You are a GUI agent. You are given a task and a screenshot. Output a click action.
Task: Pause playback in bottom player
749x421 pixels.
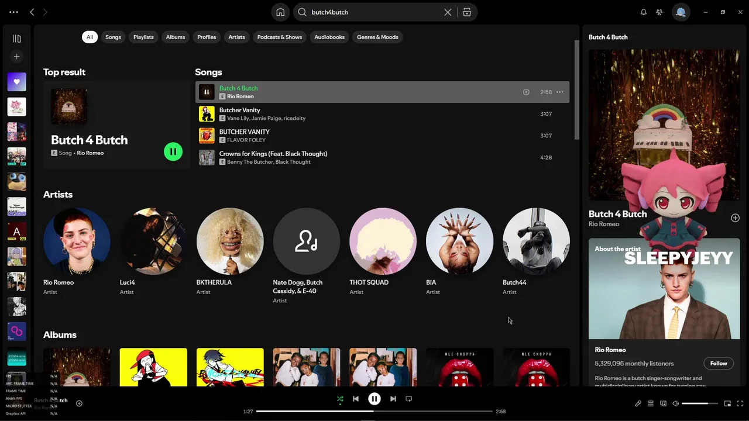374,399
